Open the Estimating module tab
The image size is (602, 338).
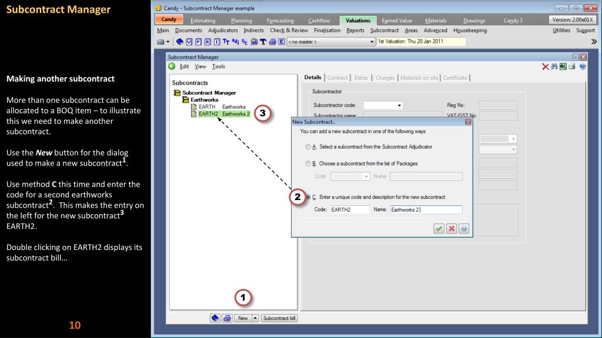pyautogui.click(x=203, y=21)
